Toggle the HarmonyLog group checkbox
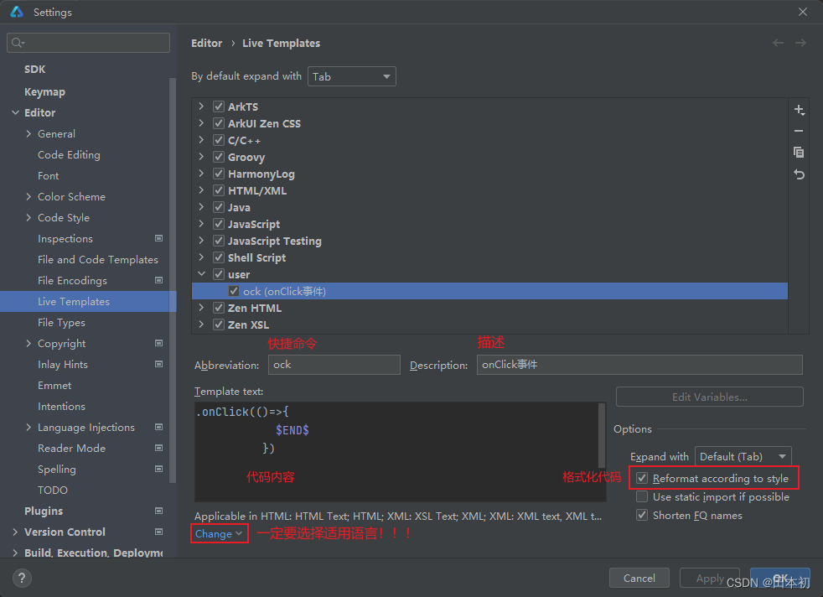The width and height of the screenshot is (823, 597). click(219, 174)
